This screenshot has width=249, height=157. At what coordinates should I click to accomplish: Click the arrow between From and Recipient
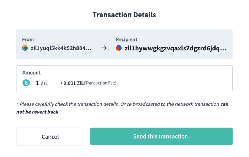click(104, 48)
